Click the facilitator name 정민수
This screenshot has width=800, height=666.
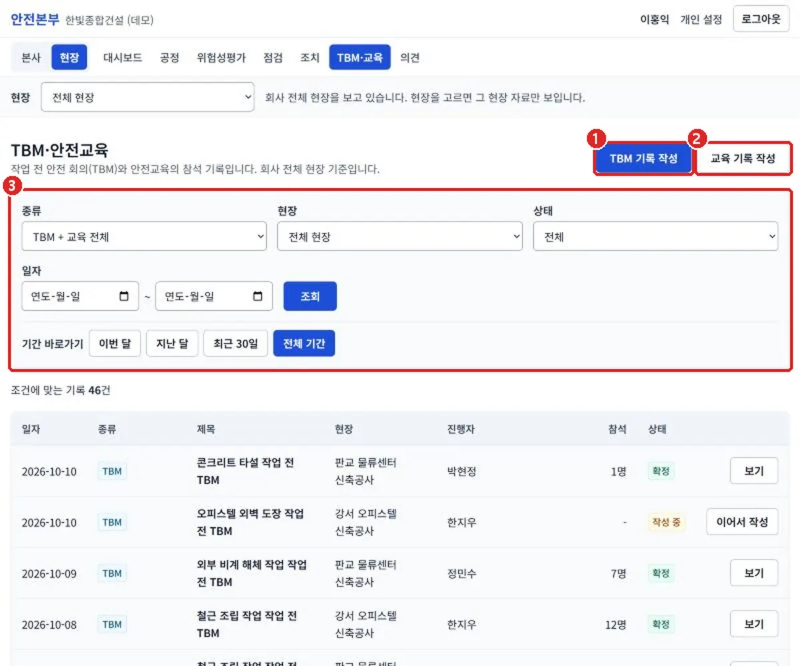pyautogui.click(x=463, y=573)
